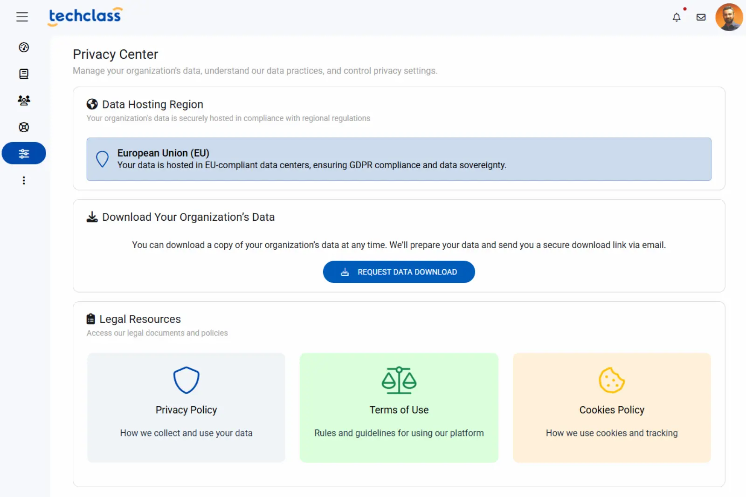Image resolution: width=746 pixels, height=497 pixels.
Task: Click the cookie icon above Cookies Policy
Action: pyautogui.click(x=611, y=380)
